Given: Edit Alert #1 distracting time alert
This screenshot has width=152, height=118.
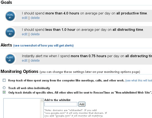Looking at the screenshot, I should pos(25,61).
